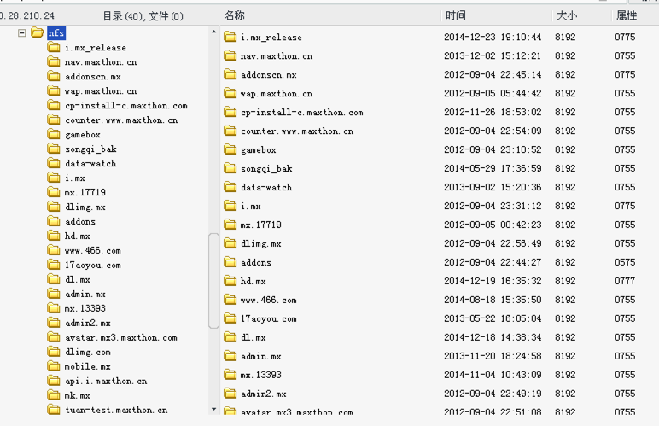Click the tree panel scrollbar thumb
The width and height of the screenshot is (659, 426).
coord(214,281)
